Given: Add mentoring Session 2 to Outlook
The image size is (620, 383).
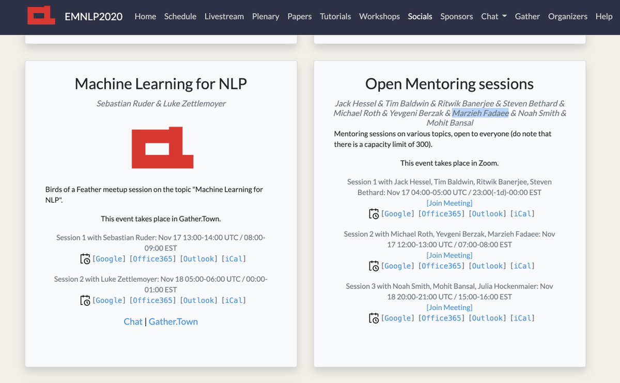Looking at the screenshot, I should coord(488,266).
